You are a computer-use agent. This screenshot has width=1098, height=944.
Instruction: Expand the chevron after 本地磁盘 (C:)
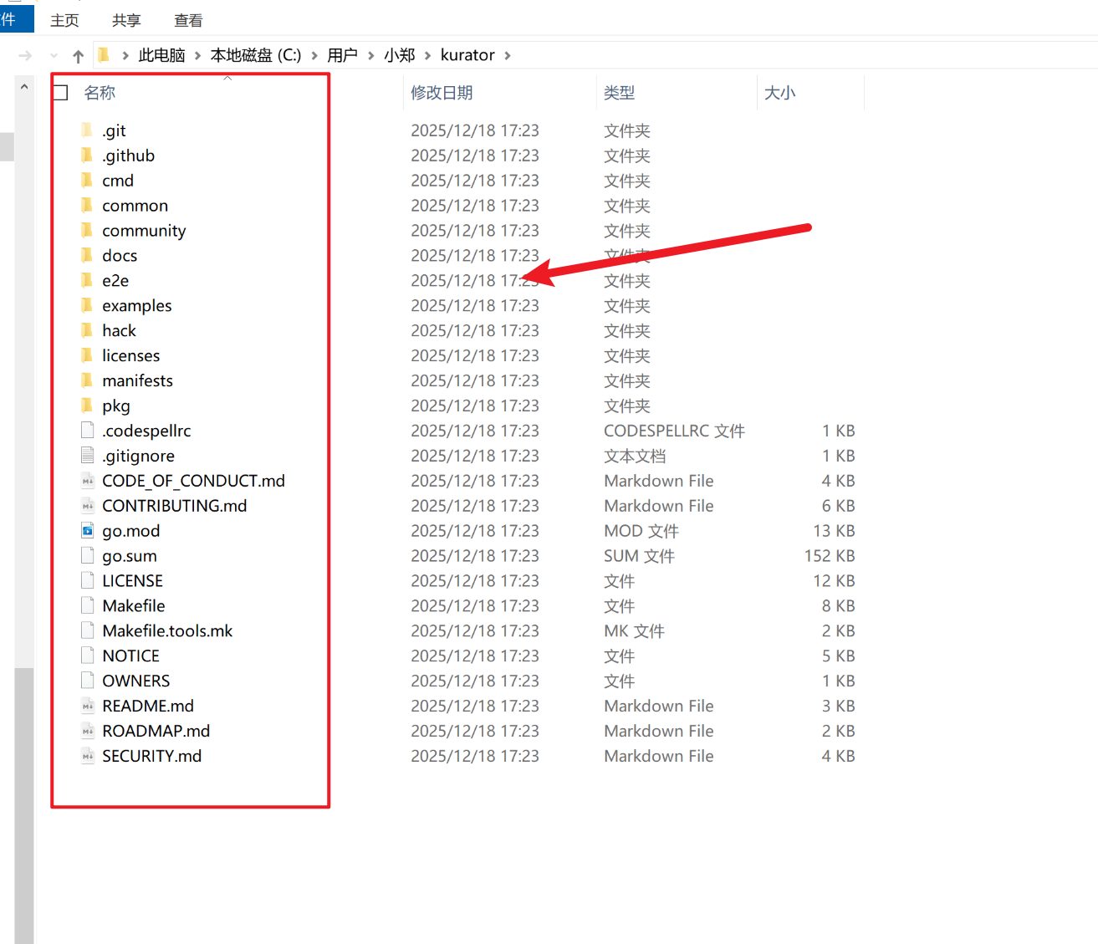coord(314,55)
